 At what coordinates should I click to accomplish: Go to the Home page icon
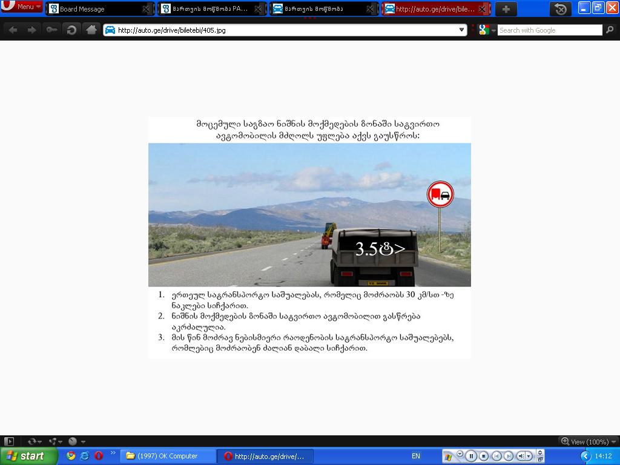click(91, 30)
